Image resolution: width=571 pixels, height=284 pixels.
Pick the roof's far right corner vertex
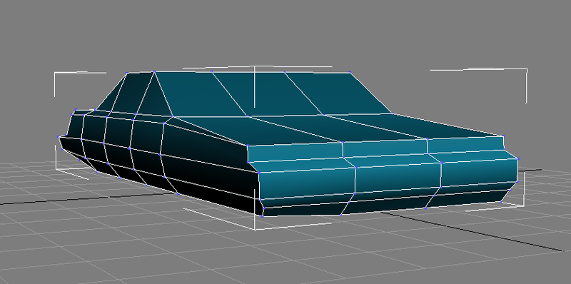point(350,72)
